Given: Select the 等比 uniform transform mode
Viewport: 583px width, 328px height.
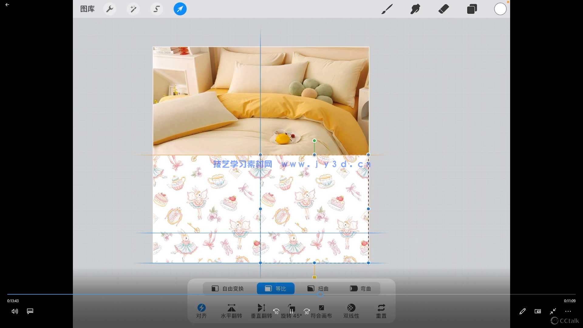Looking at the screenshot, I should [275, 289].
